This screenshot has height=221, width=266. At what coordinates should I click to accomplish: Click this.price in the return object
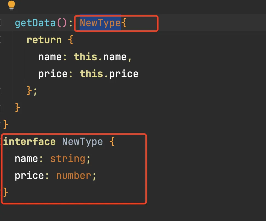(109, 74)
